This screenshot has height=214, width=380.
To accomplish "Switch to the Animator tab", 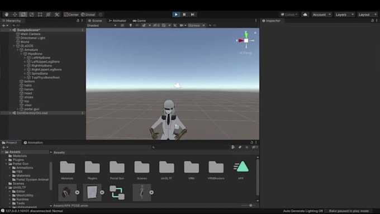I will tap(117, 21).
